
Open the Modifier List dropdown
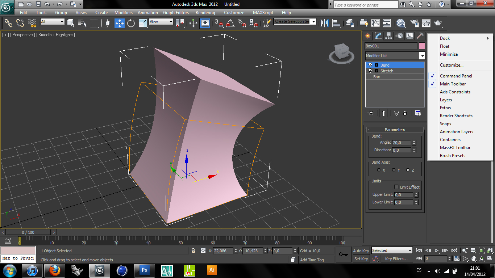(x=422, y=56)
